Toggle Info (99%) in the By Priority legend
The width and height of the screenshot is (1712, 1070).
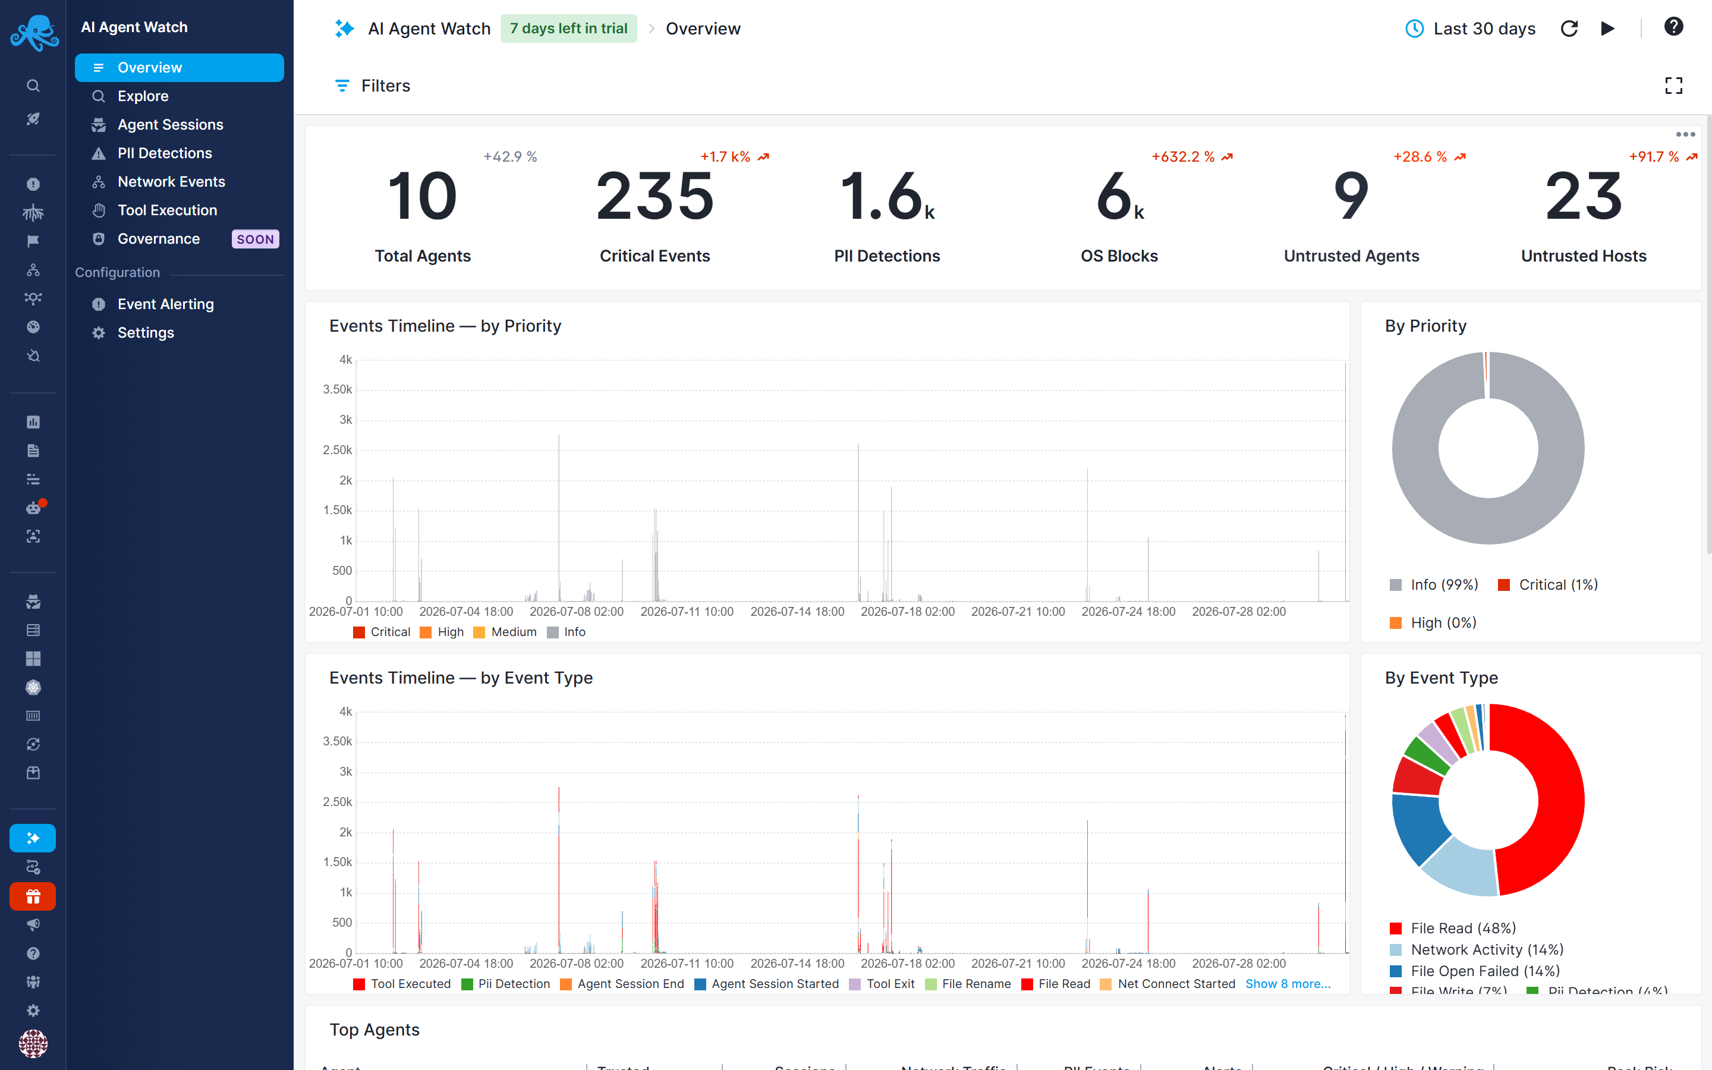(x=1434, y=584)
